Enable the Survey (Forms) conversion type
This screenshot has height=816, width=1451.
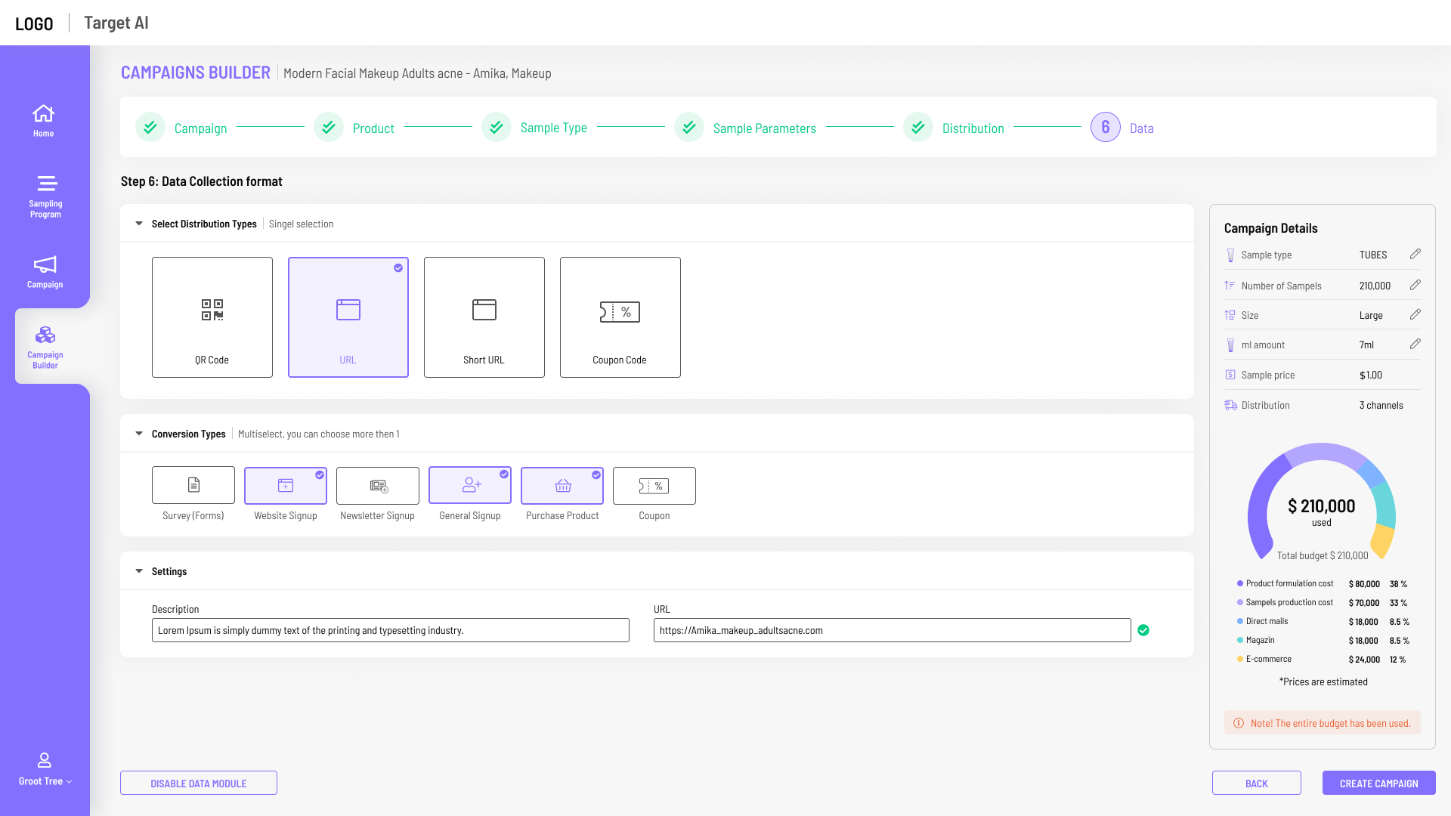(193, 485)
